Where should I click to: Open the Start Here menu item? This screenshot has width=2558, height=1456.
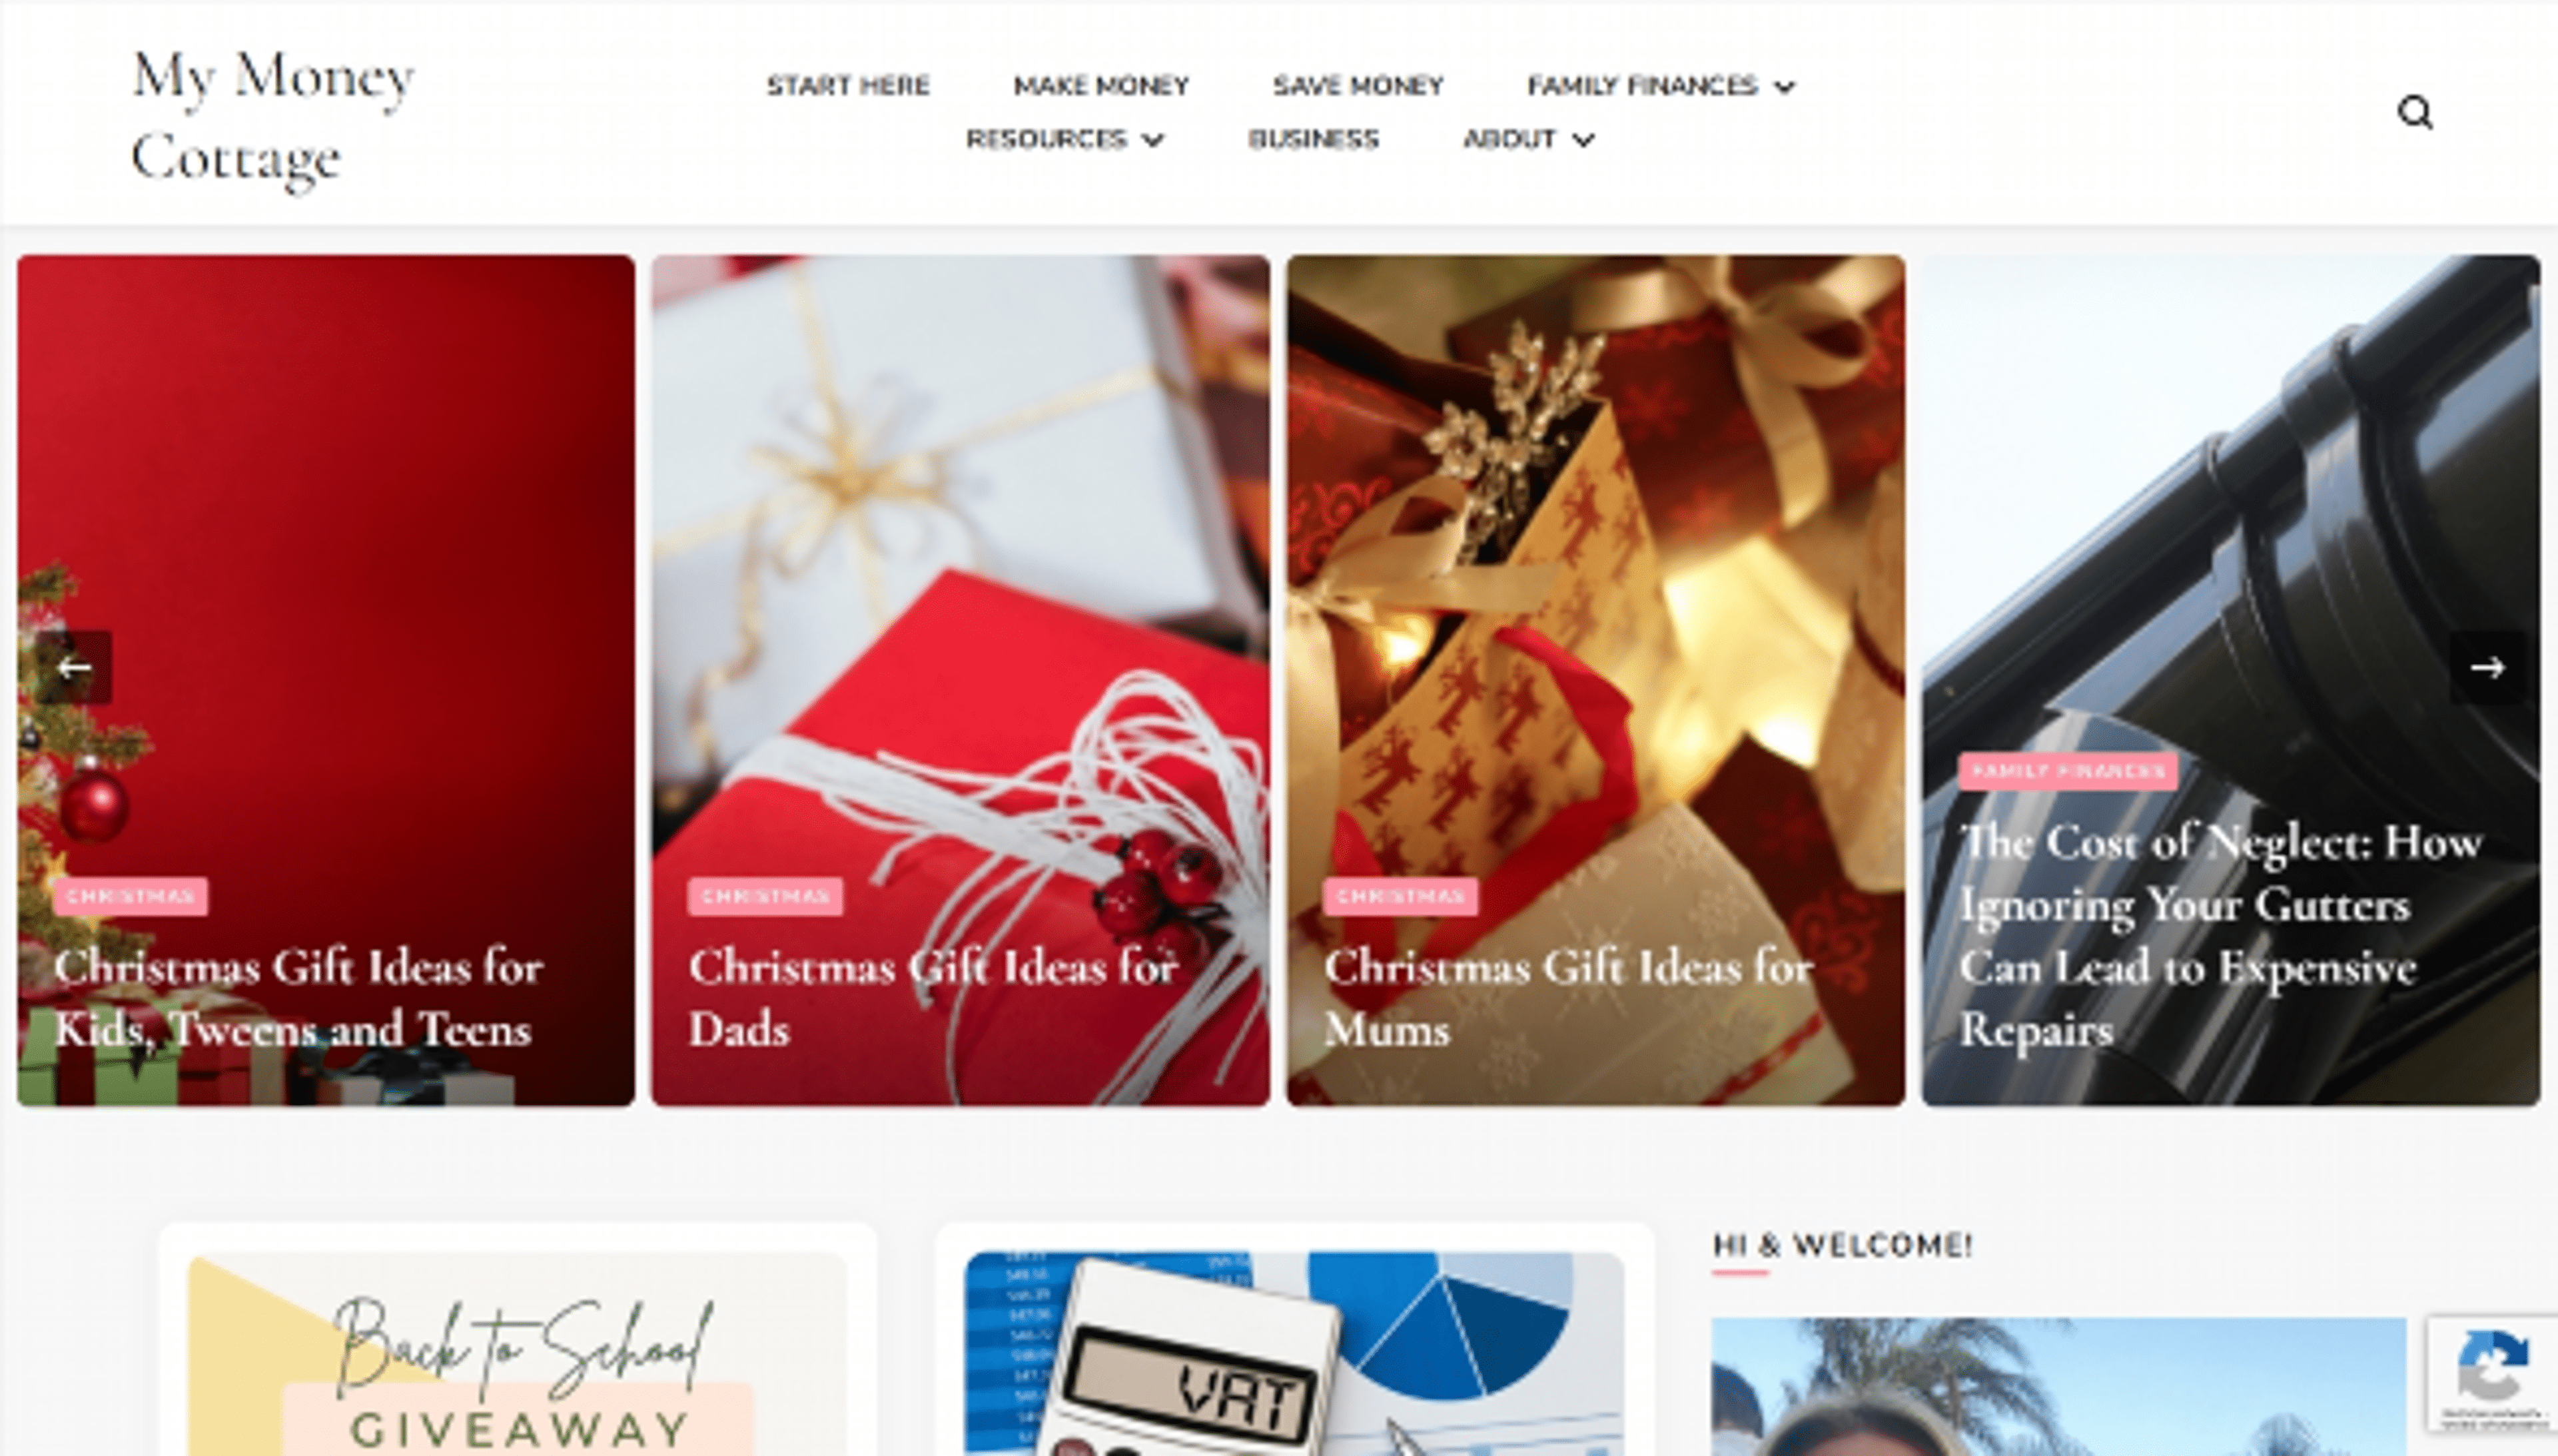point(848,86)
